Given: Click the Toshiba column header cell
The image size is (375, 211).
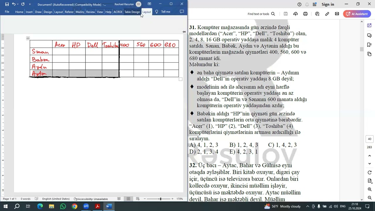Looking at the screenshot, I should click(x=110, y=45).
